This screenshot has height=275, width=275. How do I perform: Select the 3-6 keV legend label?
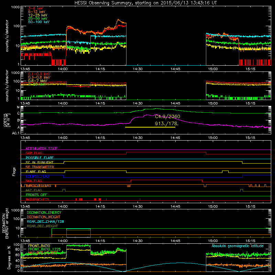point(35,8)
